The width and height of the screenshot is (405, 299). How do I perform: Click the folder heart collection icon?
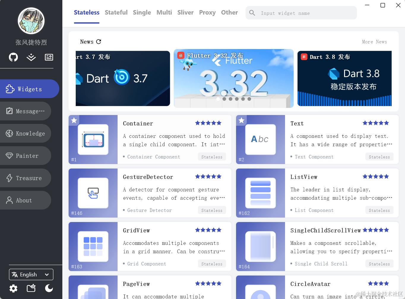(x=31, y=288)
